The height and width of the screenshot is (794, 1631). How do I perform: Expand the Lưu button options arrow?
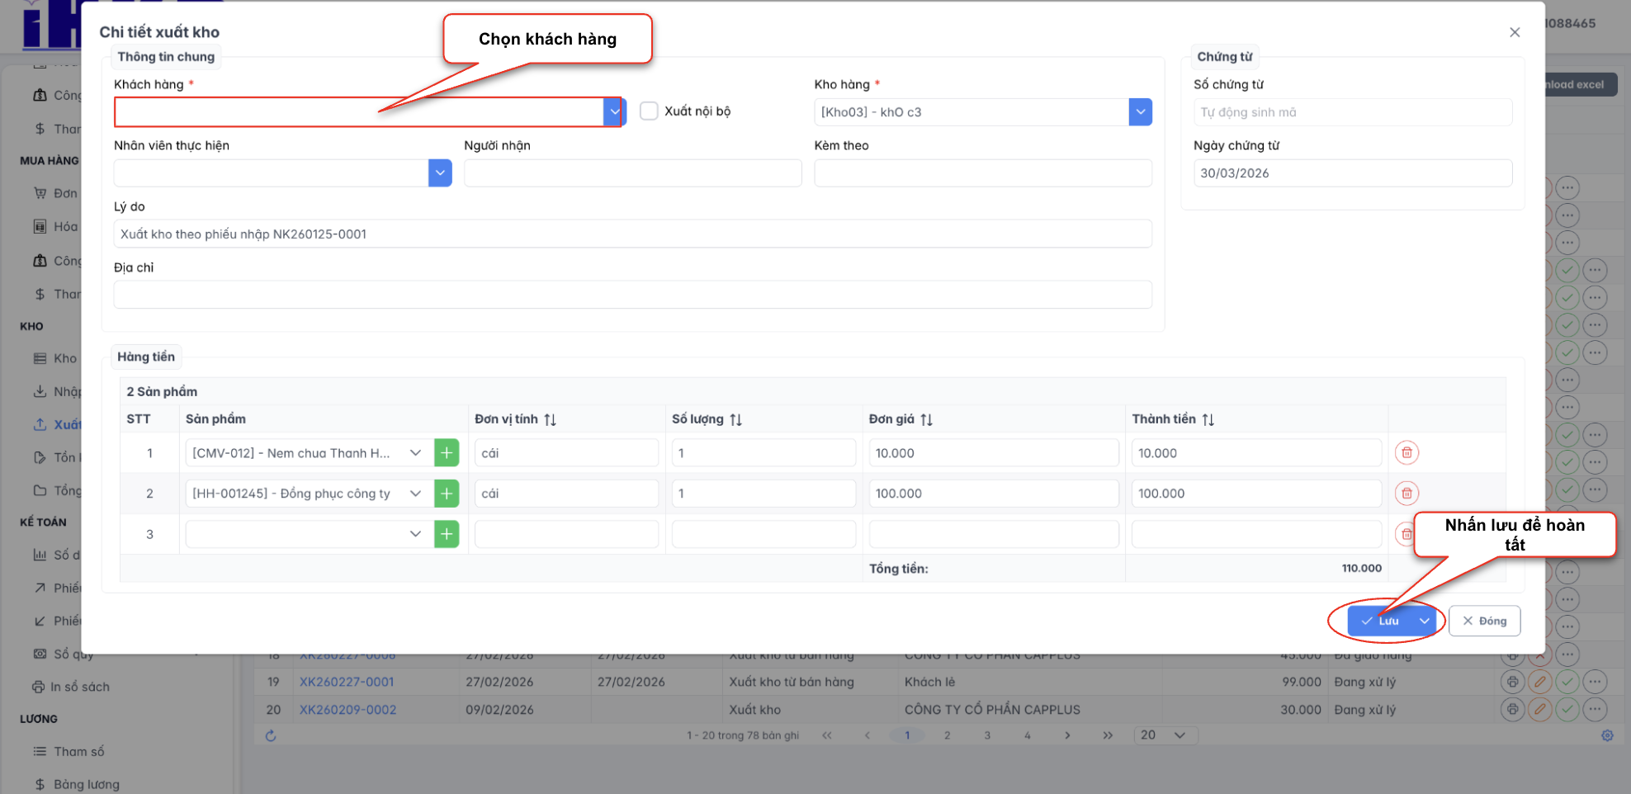click(x=1425, y=621)
